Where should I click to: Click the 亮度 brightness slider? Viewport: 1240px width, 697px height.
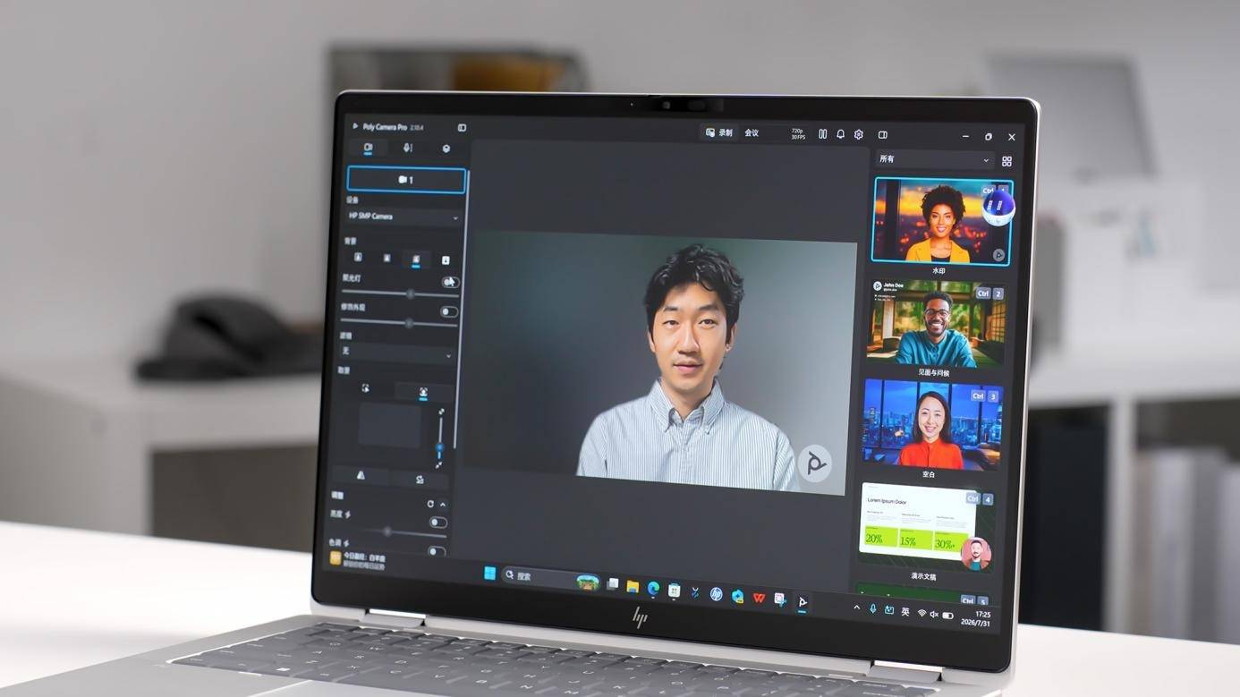388,532
